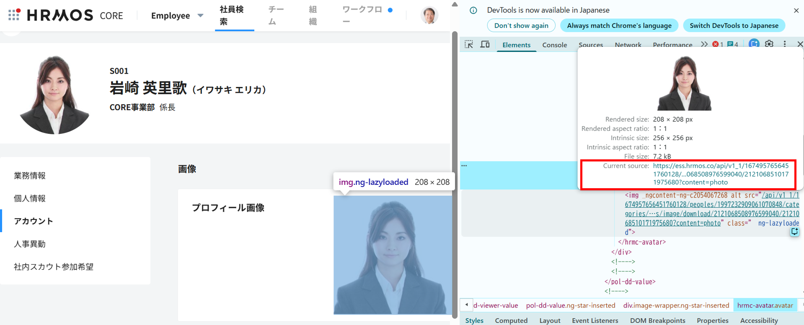Click the Ask AI icon beside img element
This screenshot has height=325, width=804.
(794, 232)
